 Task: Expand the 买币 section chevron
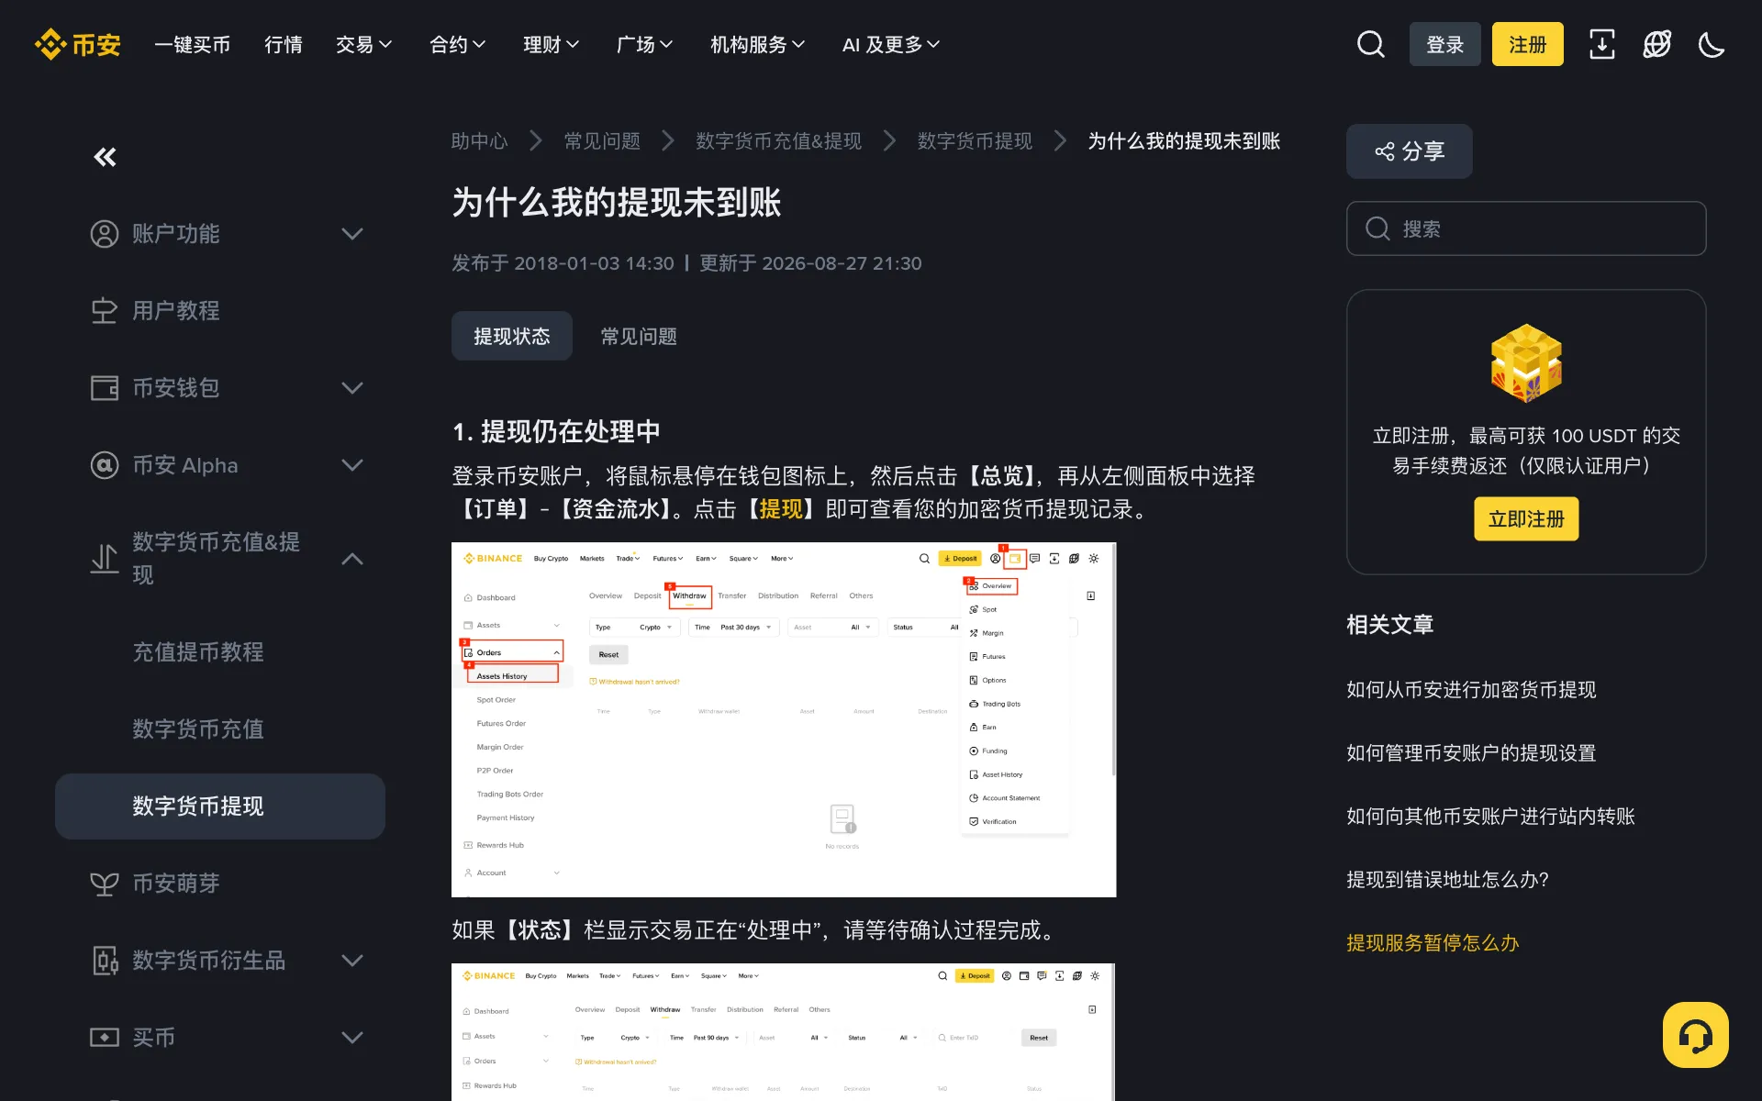point(352,1038)
